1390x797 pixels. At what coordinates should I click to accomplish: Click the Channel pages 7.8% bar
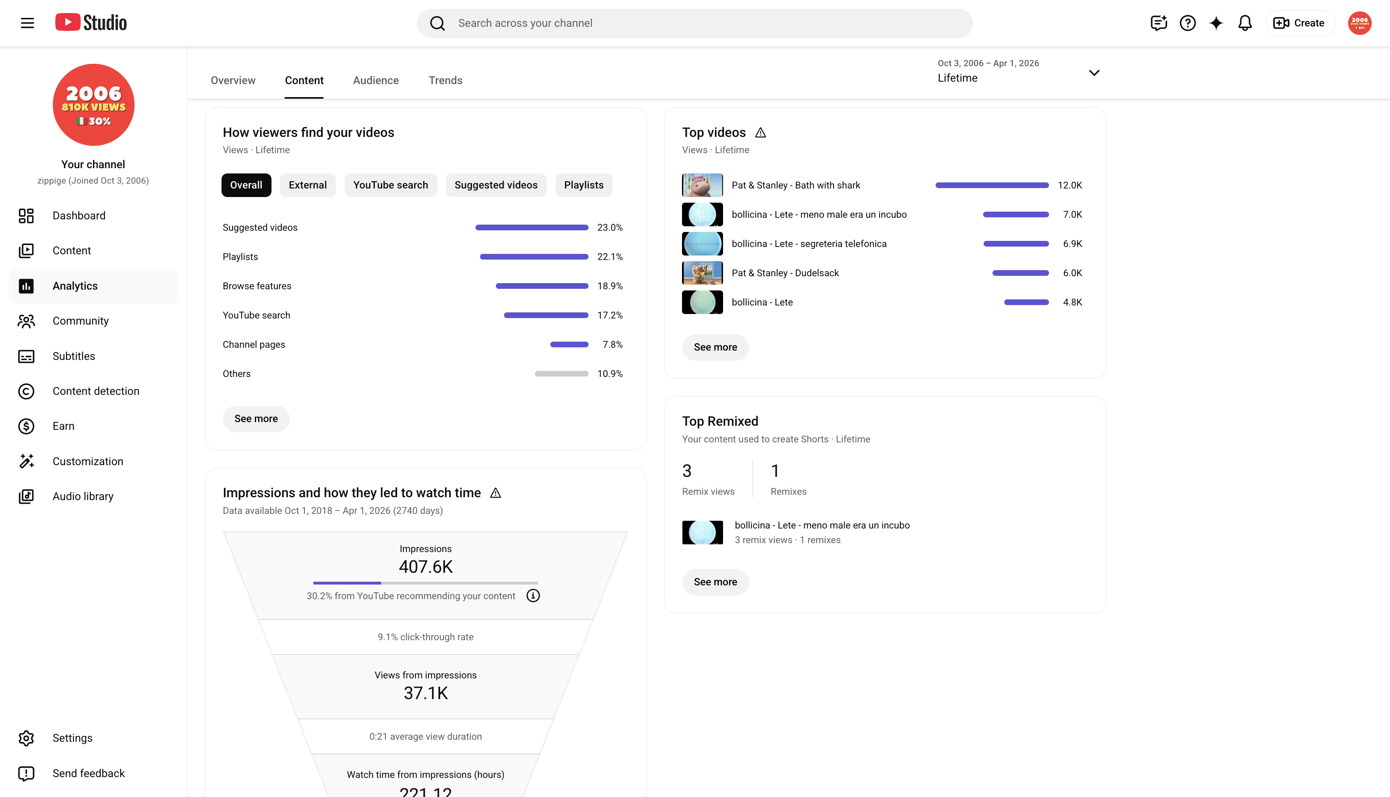point(569,345)
